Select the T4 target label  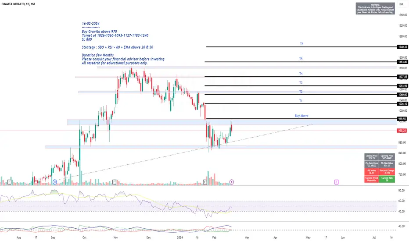(x=301, y=74)
